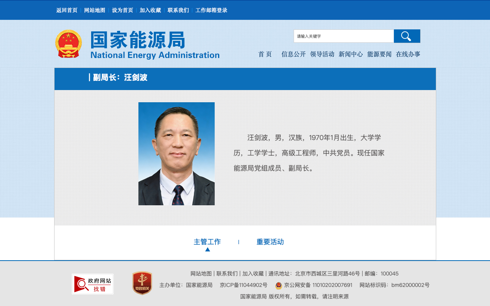Click footer 加入收藏 link
This screenshot has height=306, width=490.
pos(253,274)
